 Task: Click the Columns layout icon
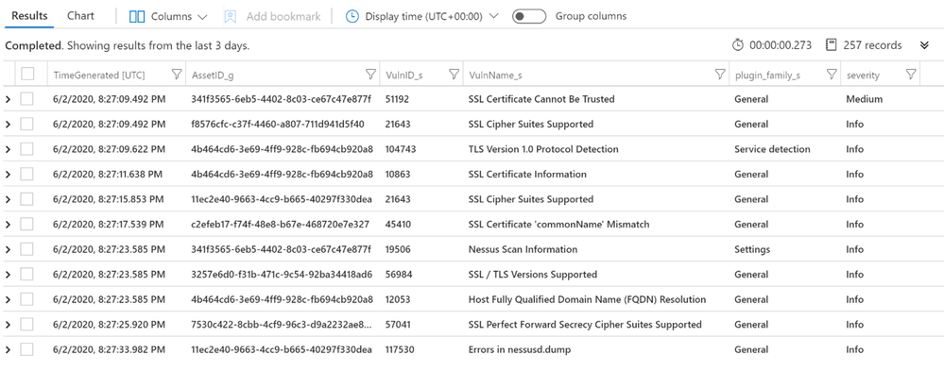pos(137,17)
